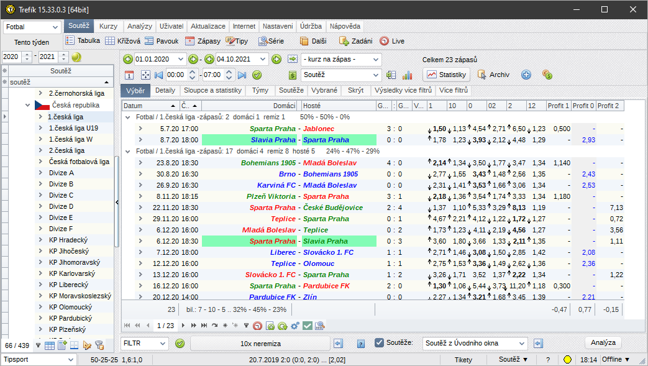Open the Nastavení menu tab

[x=278, y=26]
